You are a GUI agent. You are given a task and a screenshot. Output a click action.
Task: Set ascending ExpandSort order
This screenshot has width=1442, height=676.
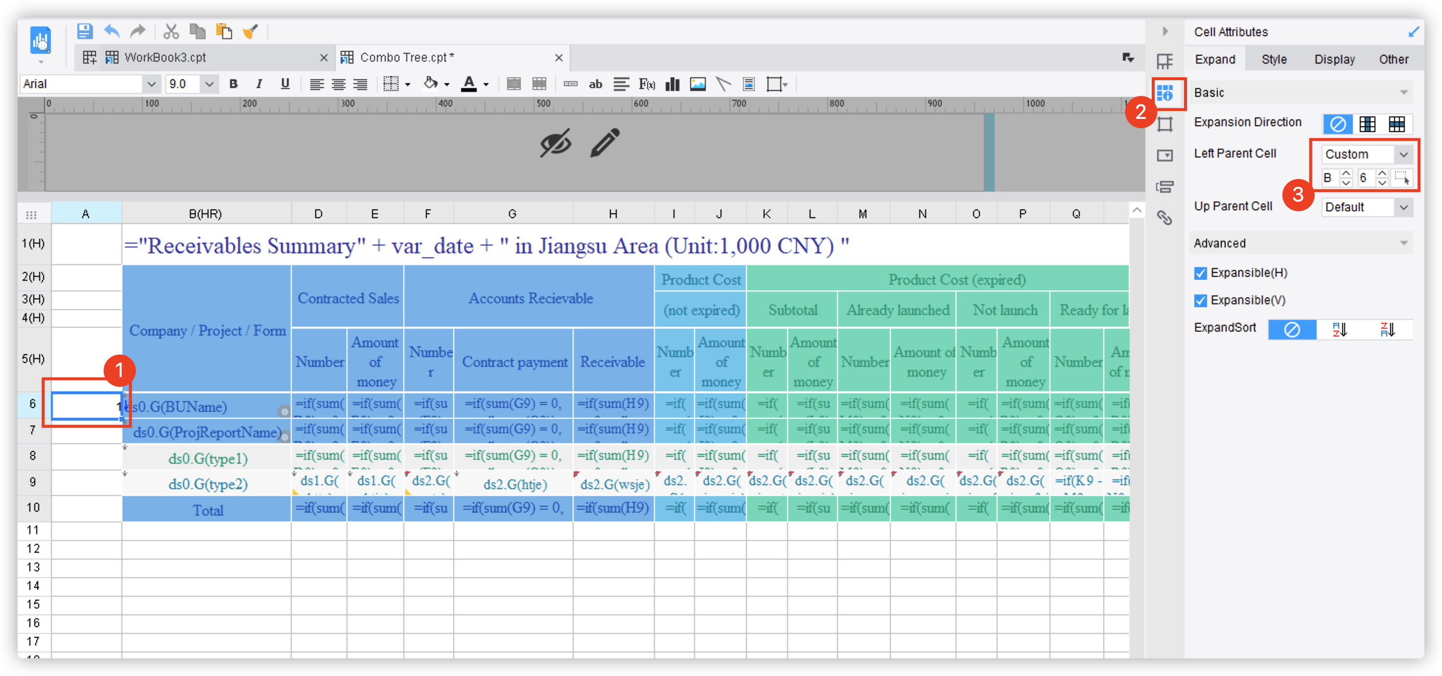[x=1340, y=330]
